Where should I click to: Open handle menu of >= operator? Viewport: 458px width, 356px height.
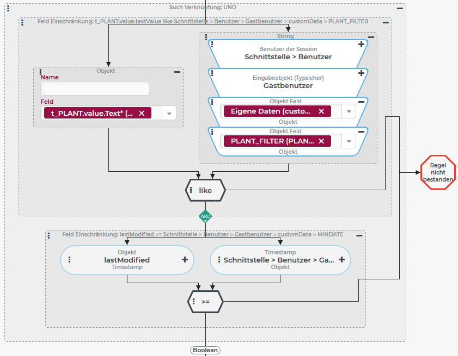click(193, 302)
